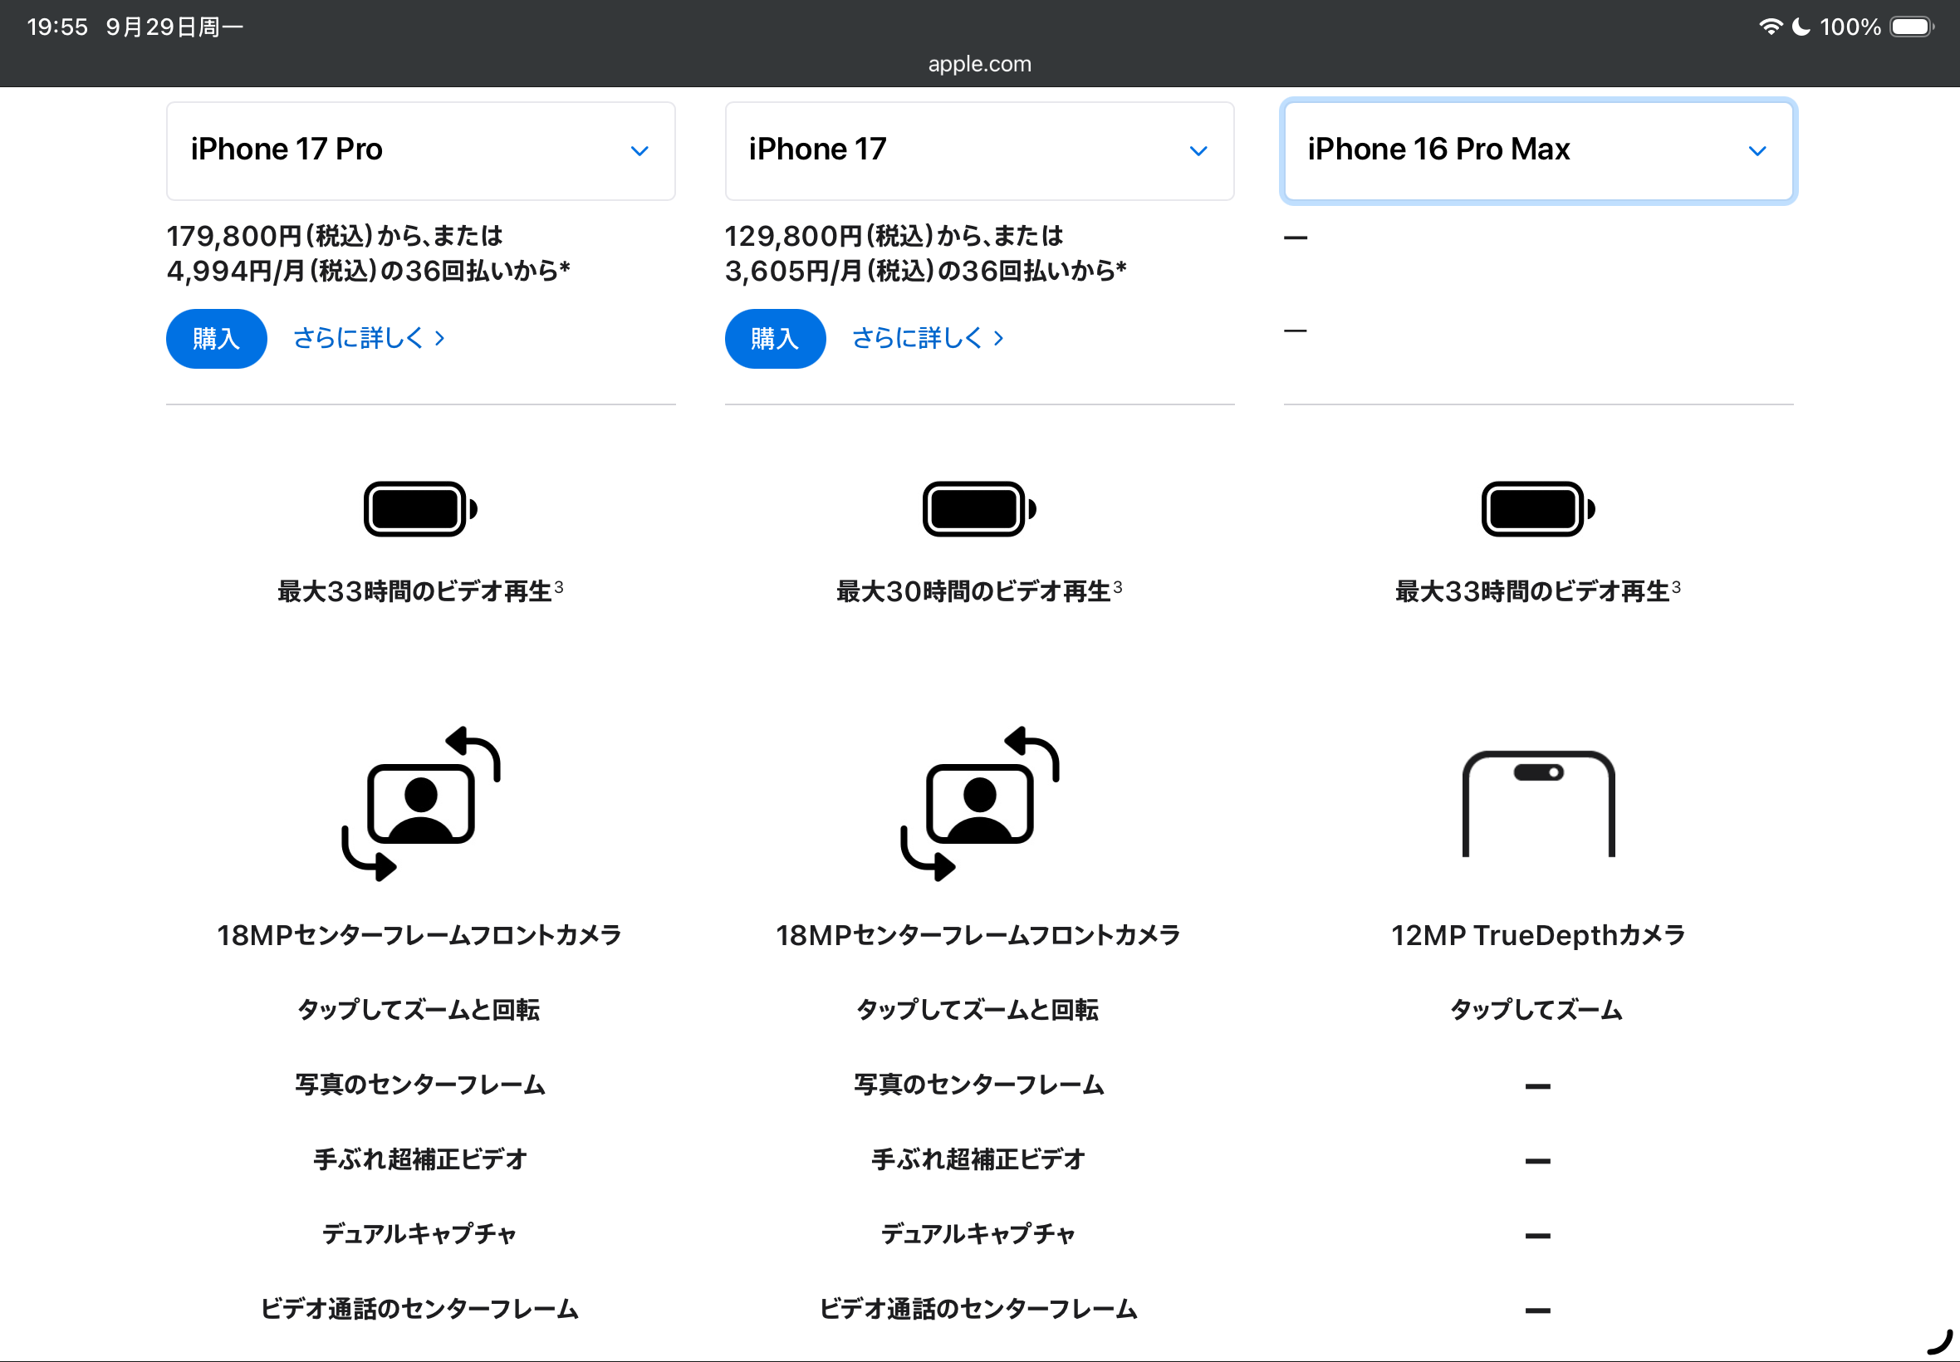The height and width of the screenshot is (1362, 1960).
Task: Open さらに詳しく link for iPhone 17
Action: point(929,339)
